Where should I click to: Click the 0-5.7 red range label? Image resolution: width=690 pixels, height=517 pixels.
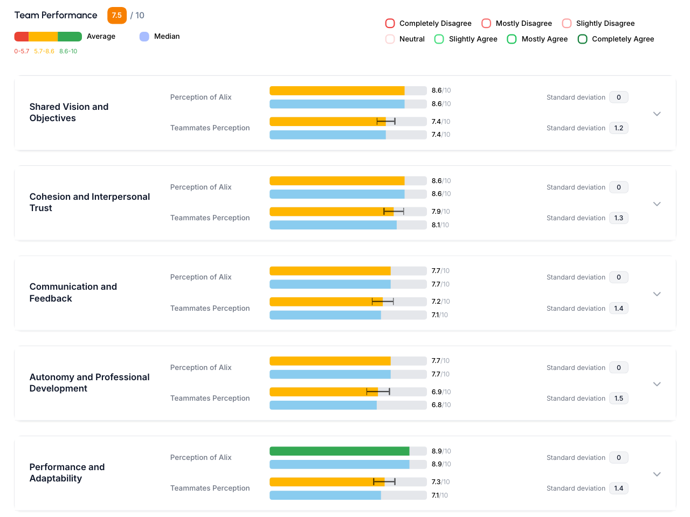[x=22, y=51]
